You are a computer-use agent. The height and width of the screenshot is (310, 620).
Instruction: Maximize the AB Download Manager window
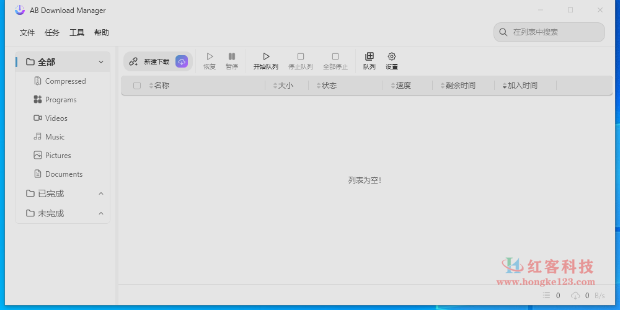(570, 11)
